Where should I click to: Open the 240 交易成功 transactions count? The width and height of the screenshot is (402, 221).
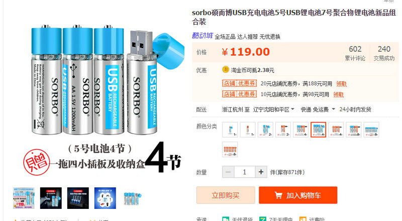pyautogui.click(x=384, y=53)
